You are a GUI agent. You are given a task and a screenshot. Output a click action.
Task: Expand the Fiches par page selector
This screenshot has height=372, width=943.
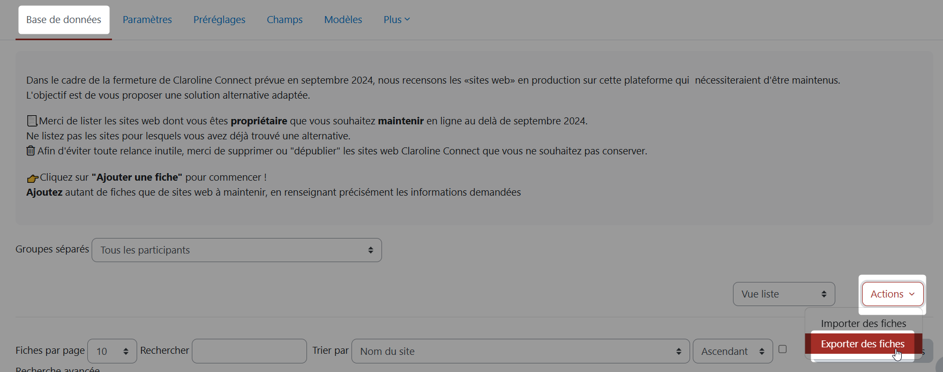point(112,351)
